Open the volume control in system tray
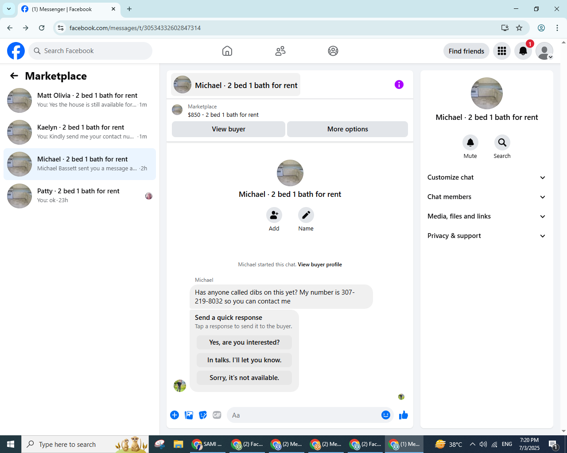 coord(483,444)
